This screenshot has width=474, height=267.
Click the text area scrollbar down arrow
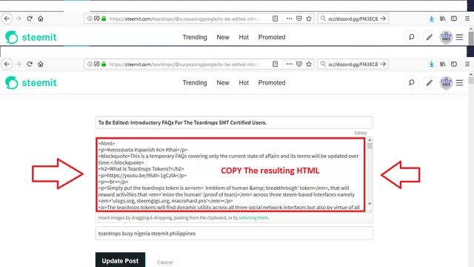pos(370,204)
